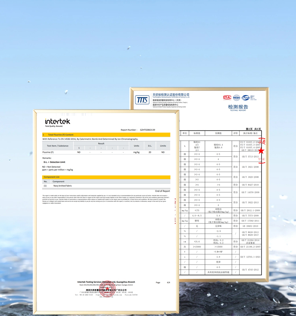Click the '实测值' column header
296x316 pixels.
click(218, 133)
